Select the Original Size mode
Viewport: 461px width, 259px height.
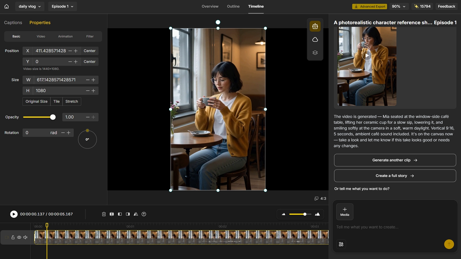36,101
